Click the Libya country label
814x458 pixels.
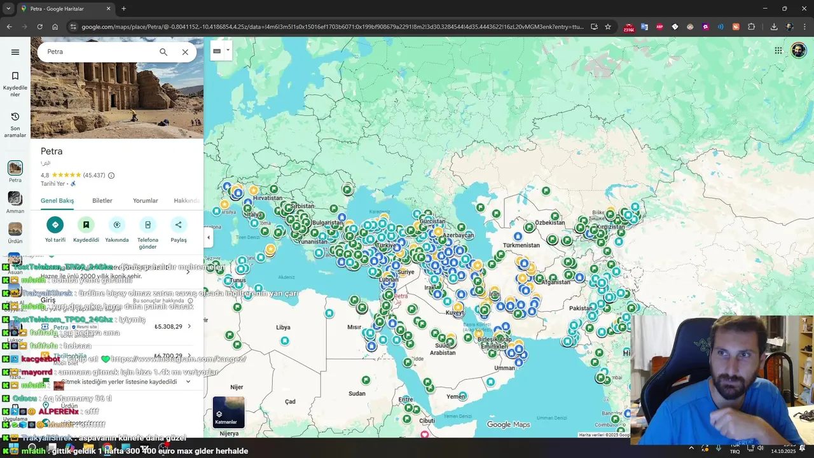[283, 328]
